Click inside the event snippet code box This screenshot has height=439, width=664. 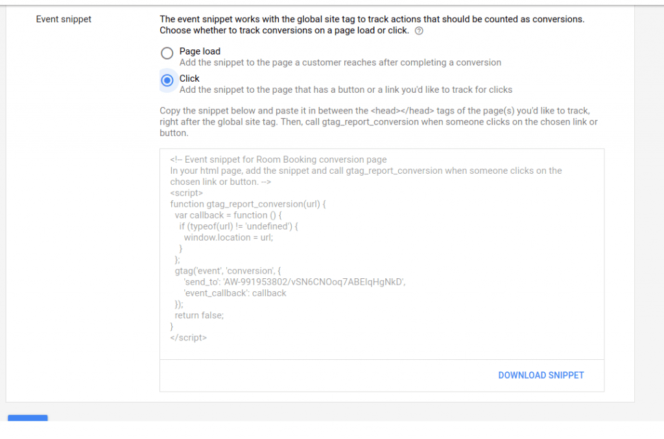tap(383, 253)
